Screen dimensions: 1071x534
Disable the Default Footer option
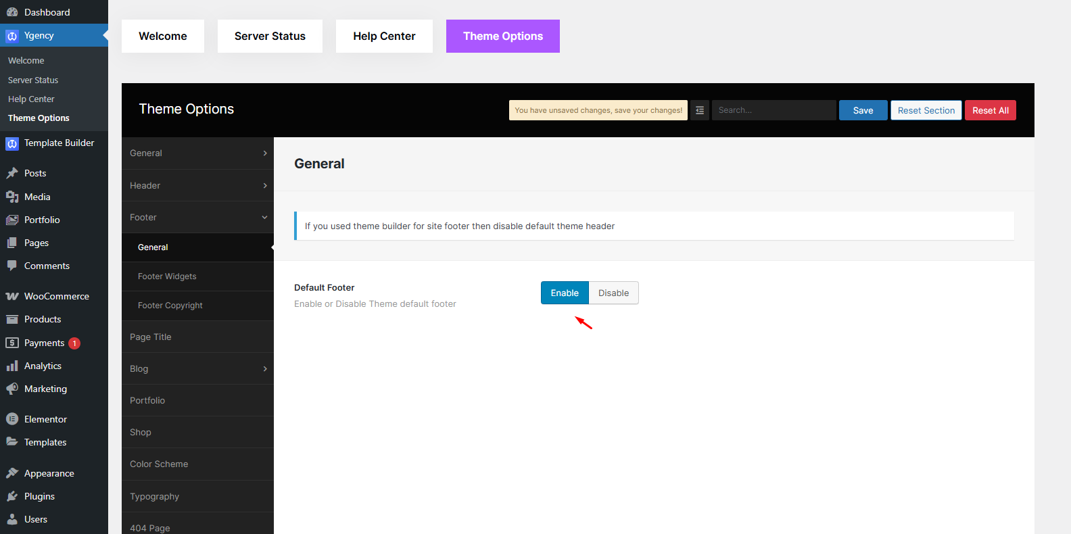[x=613, y=293]
